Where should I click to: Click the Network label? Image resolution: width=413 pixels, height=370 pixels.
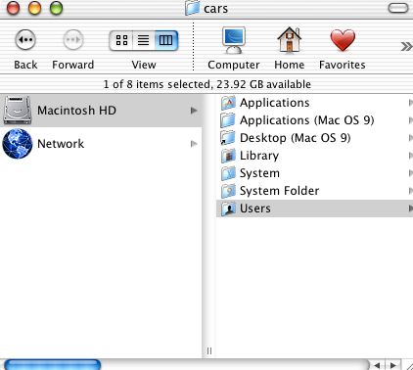click(x=61, y=144)
